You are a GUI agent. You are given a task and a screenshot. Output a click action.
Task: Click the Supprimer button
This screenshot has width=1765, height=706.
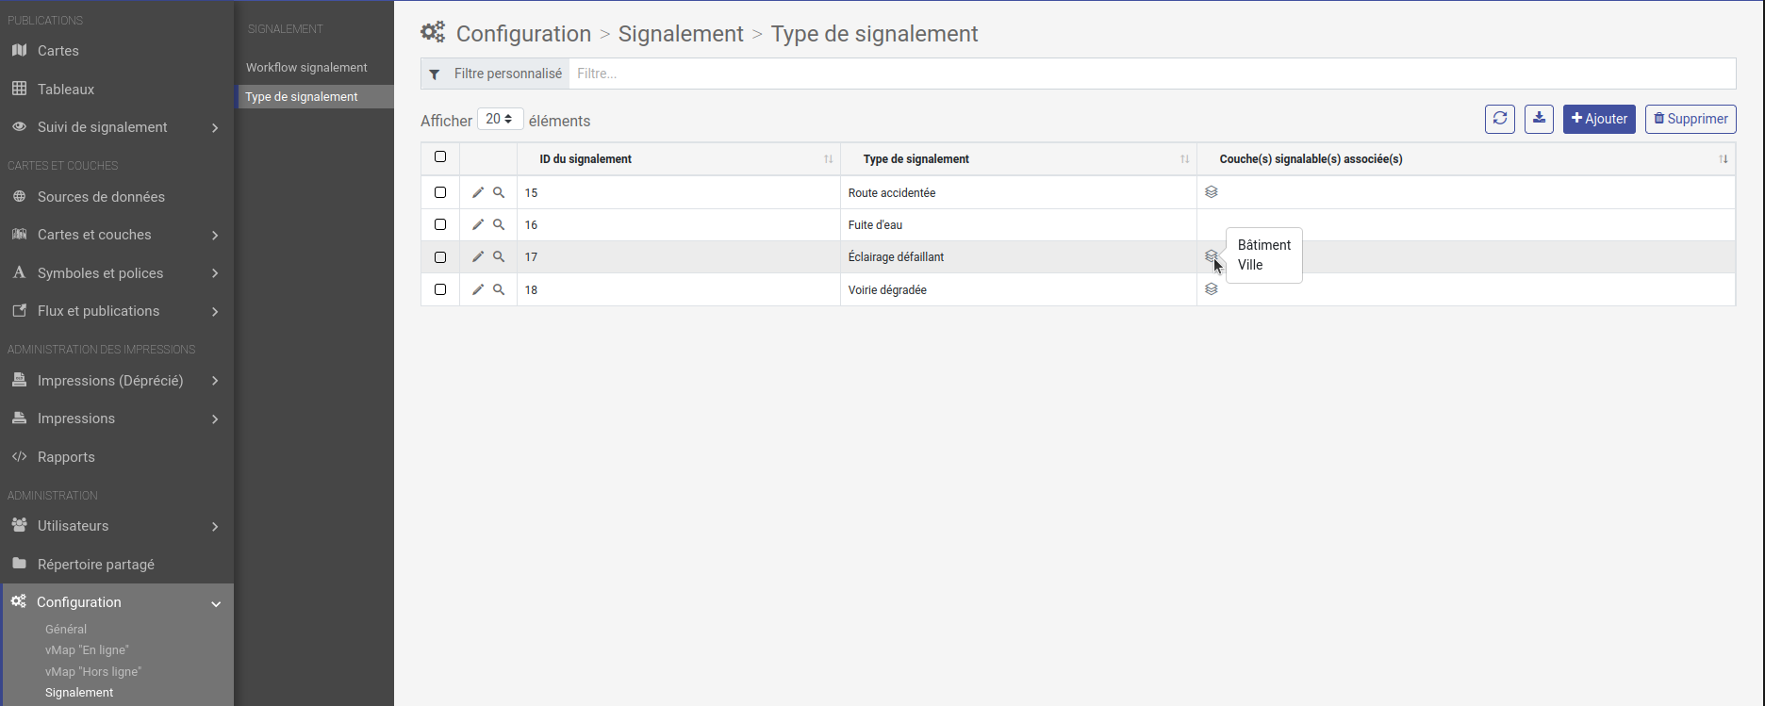coord(1691,119)
